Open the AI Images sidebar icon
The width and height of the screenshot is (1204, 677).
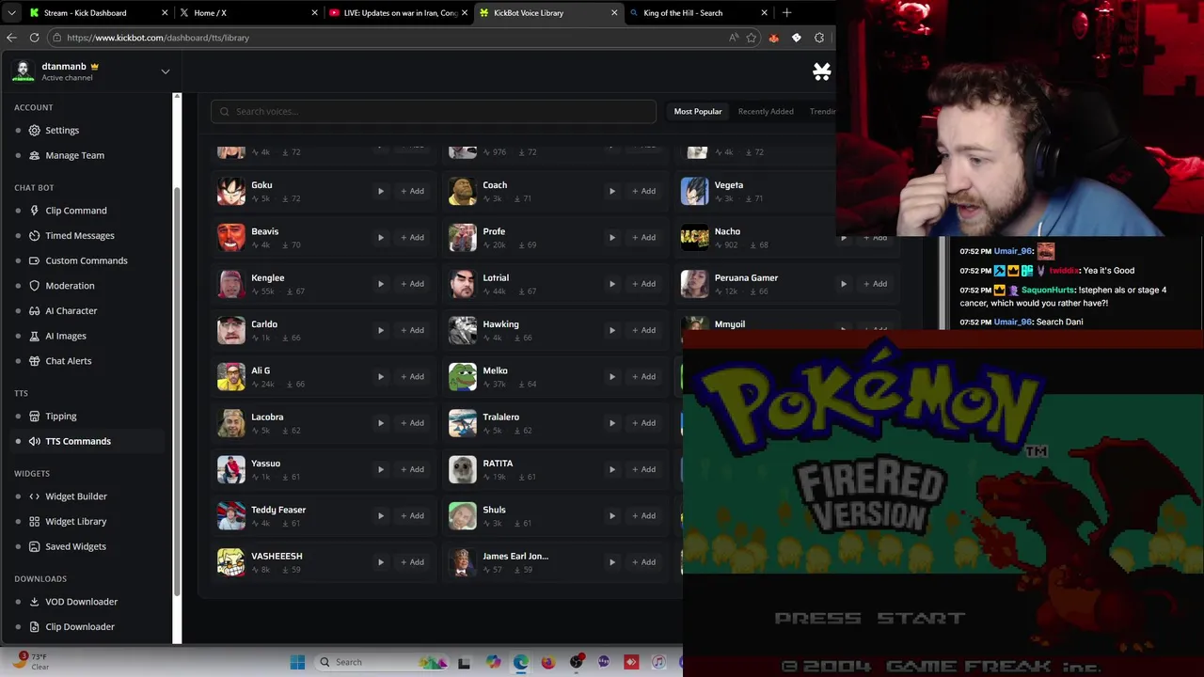coord(35,336)
